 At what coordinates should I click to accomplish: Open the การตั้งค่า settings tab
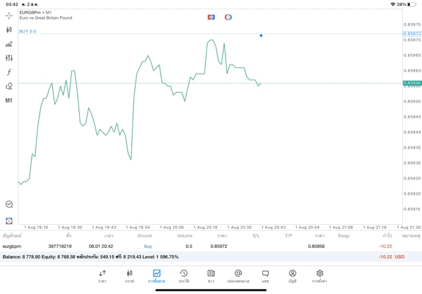tap(319, 276)
